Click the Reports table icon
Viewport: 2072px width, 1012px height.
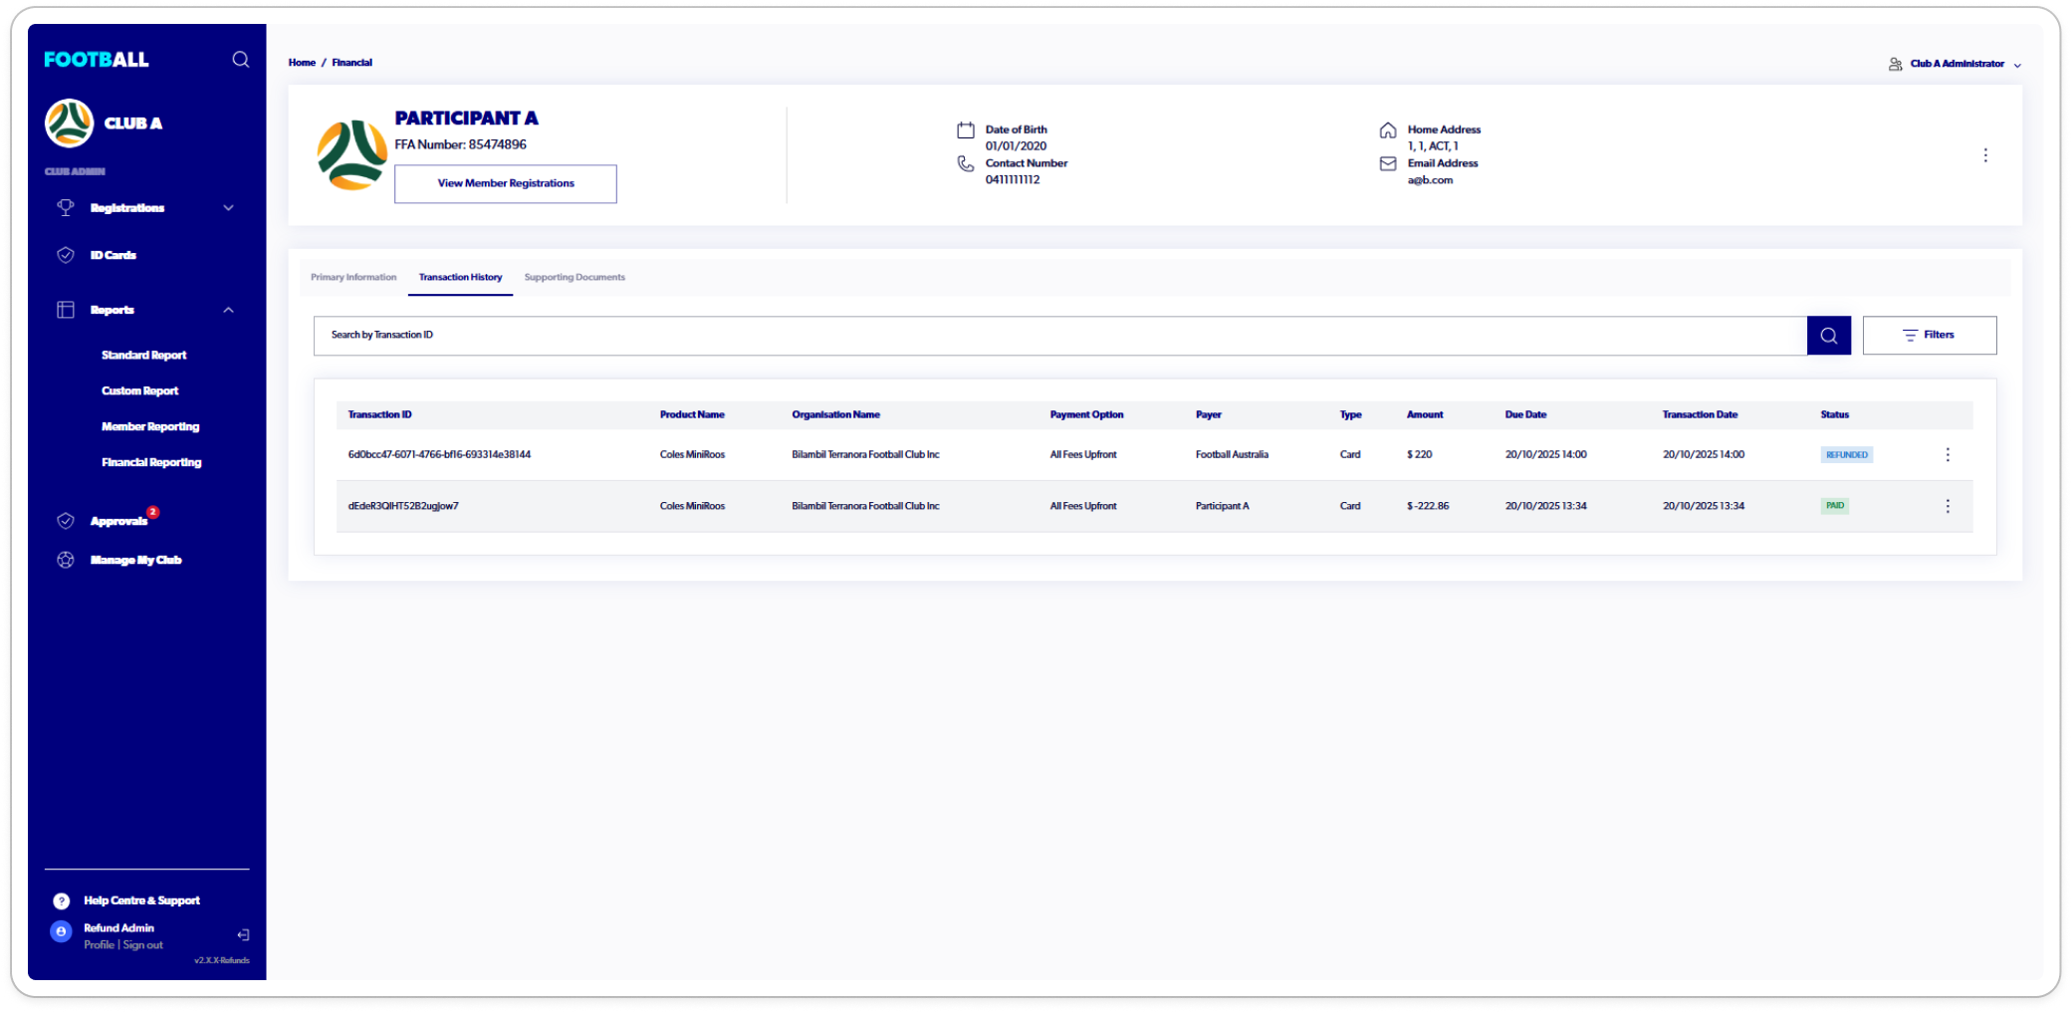(x=66, y=310)
